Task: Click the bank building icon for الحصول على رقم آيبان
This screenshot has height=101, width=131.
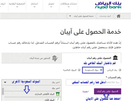Action: (115, 58)
